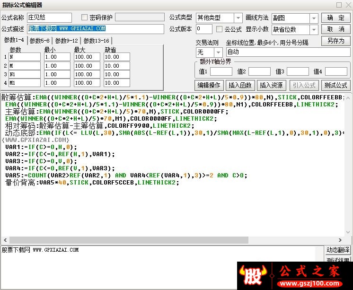
Task: Click the 值3 input field
Action: click(298, 71)
